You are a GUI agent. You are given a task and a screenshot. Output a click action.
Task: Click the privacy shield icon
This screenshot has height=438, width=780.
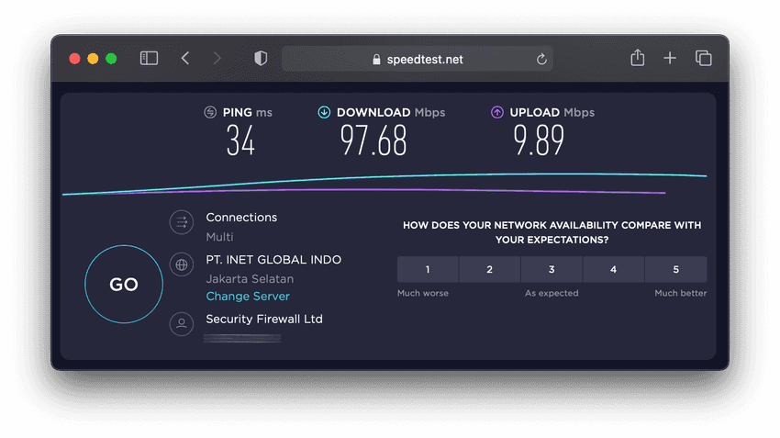[x=261, y=59]
